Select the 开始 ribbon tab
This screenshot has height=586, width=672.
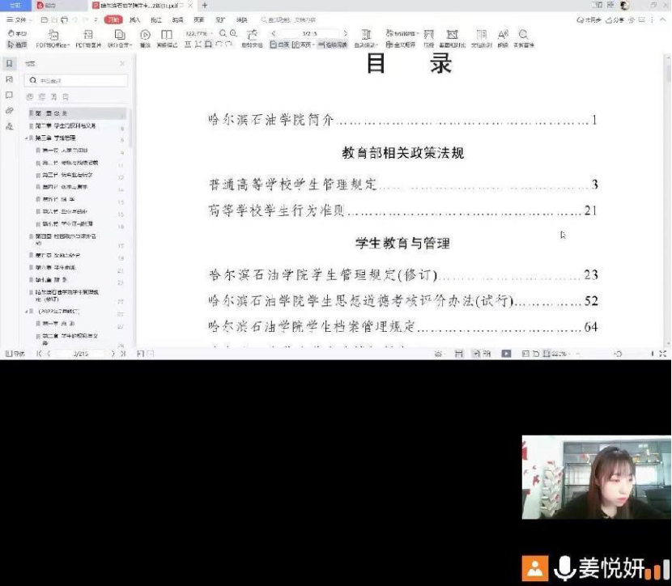113,19
